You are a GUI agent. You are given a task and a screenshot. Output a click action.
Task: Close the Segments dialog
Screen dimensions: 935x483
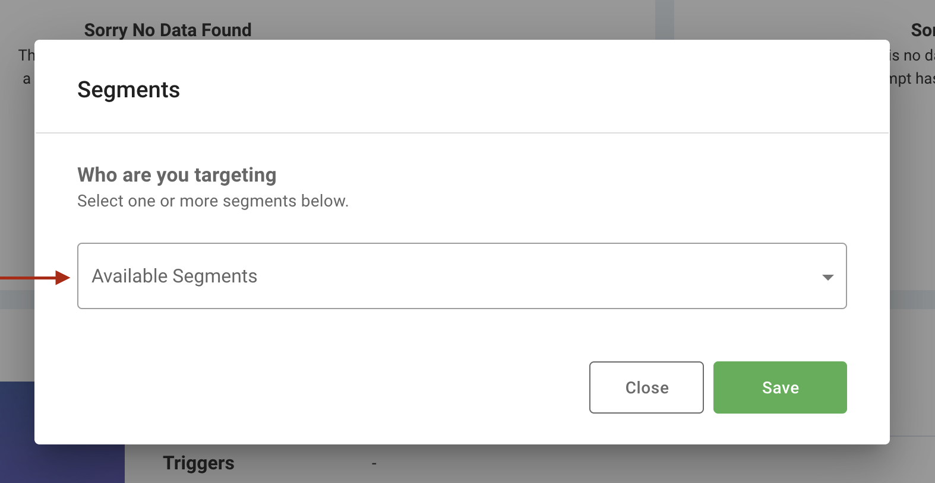click(646, 387)
